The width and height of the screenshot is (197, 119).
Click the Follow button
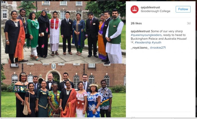(183, 9)
